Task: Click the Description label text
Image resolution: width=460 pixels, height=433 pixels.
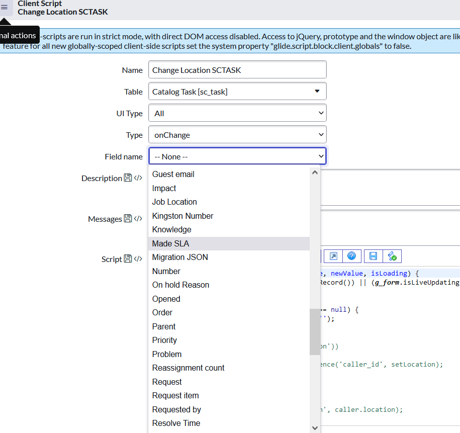Action: [x=102, y=178]
